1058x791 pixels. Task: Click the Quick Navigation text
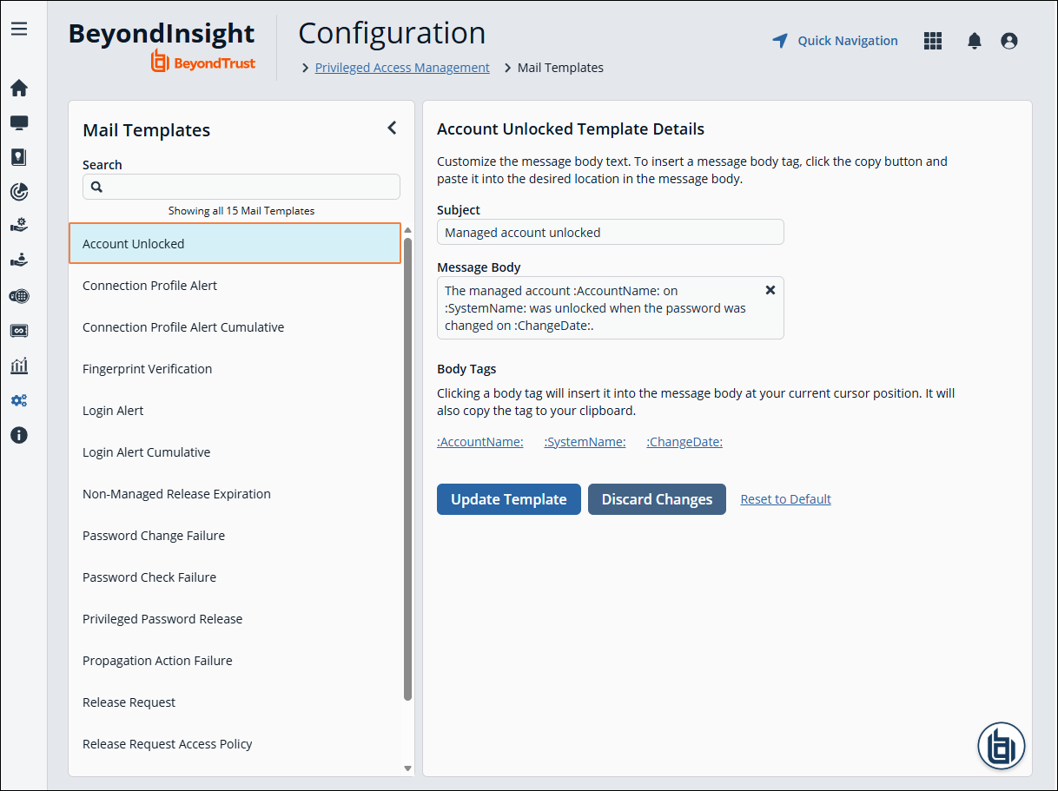click(848, 41)
